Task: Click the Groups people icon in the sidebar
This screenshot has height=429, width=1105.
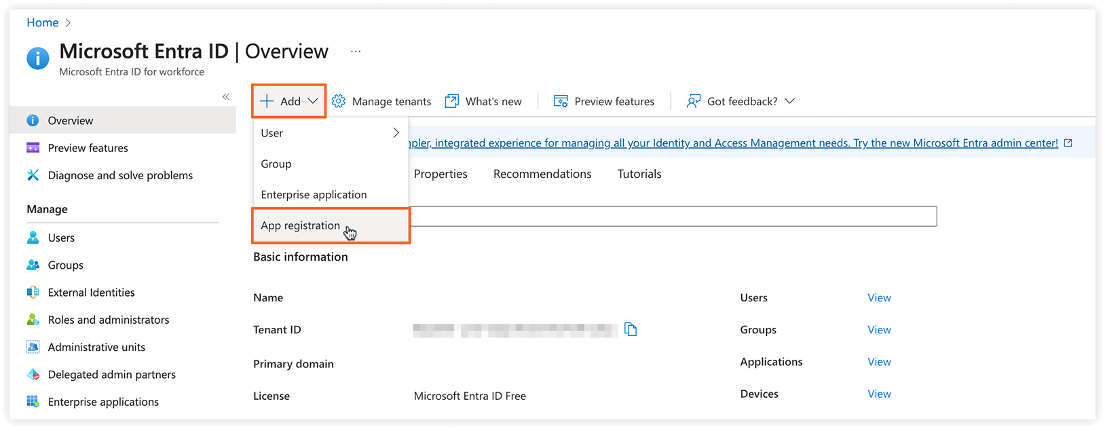Action: click(x=33, y=265)
